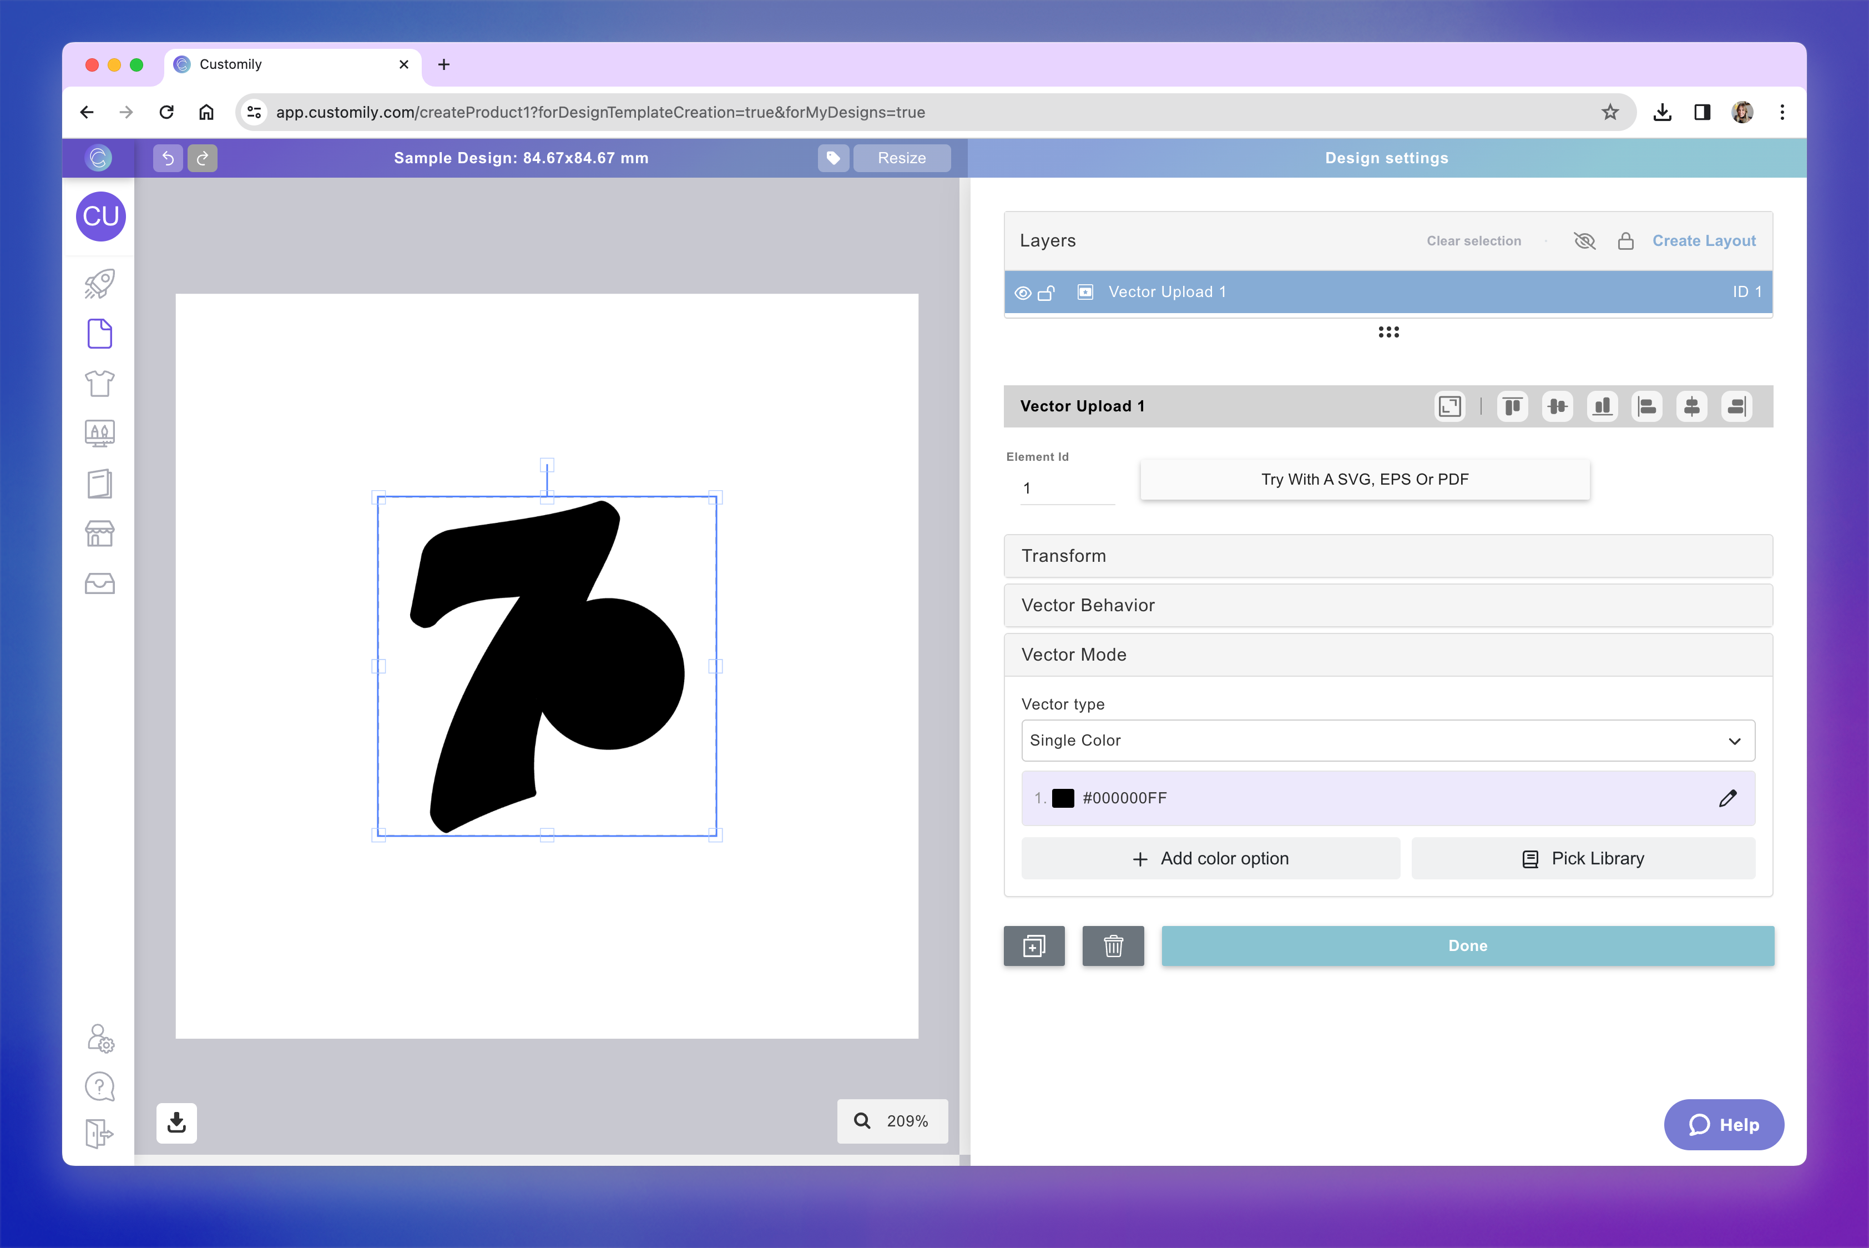The height and width of the screenshot is (1248, 1869).
Task: Click the Add color option button
Action: (1210, 858)
